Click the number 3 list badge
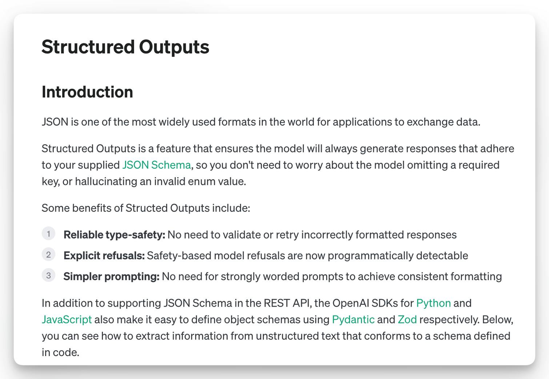549x379 pixels. point(48,275)
